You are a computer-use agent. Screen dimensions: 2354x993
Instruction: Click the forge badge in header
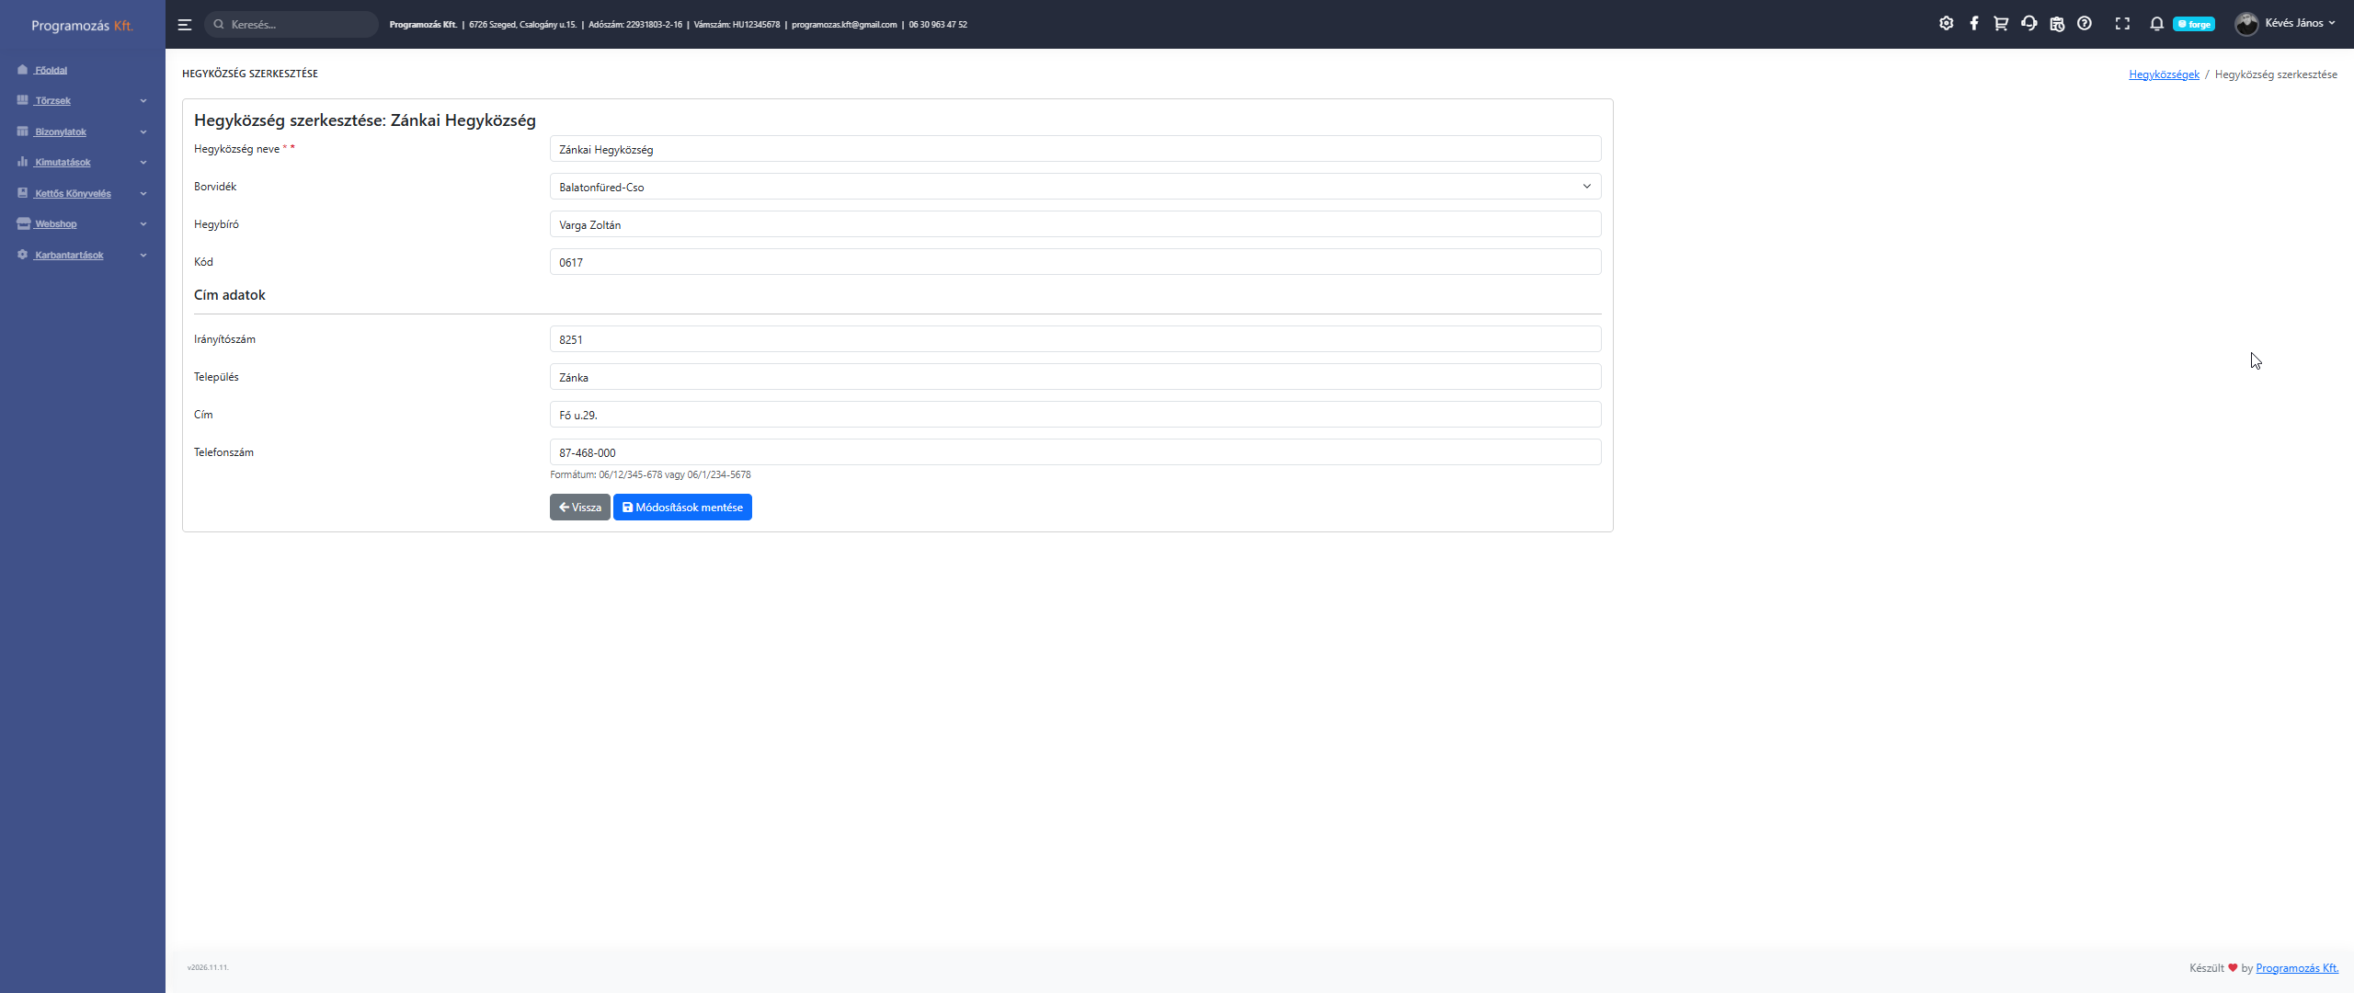coord(2194,25)
